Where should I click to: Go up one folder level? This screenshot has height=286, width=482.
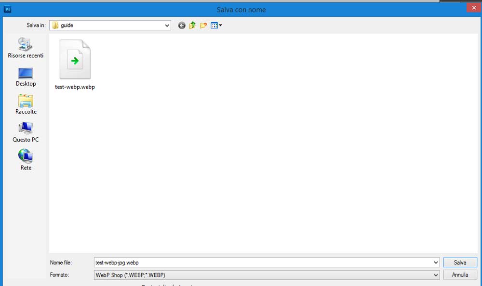pyautogui.click(x=192, y=26)
